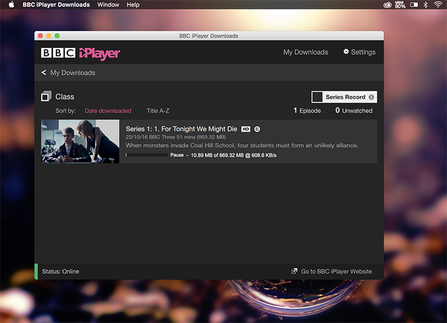The image size is (447, 323).
Task: Click the Creative Cloud menu bar icon
Action: point(387,5)
